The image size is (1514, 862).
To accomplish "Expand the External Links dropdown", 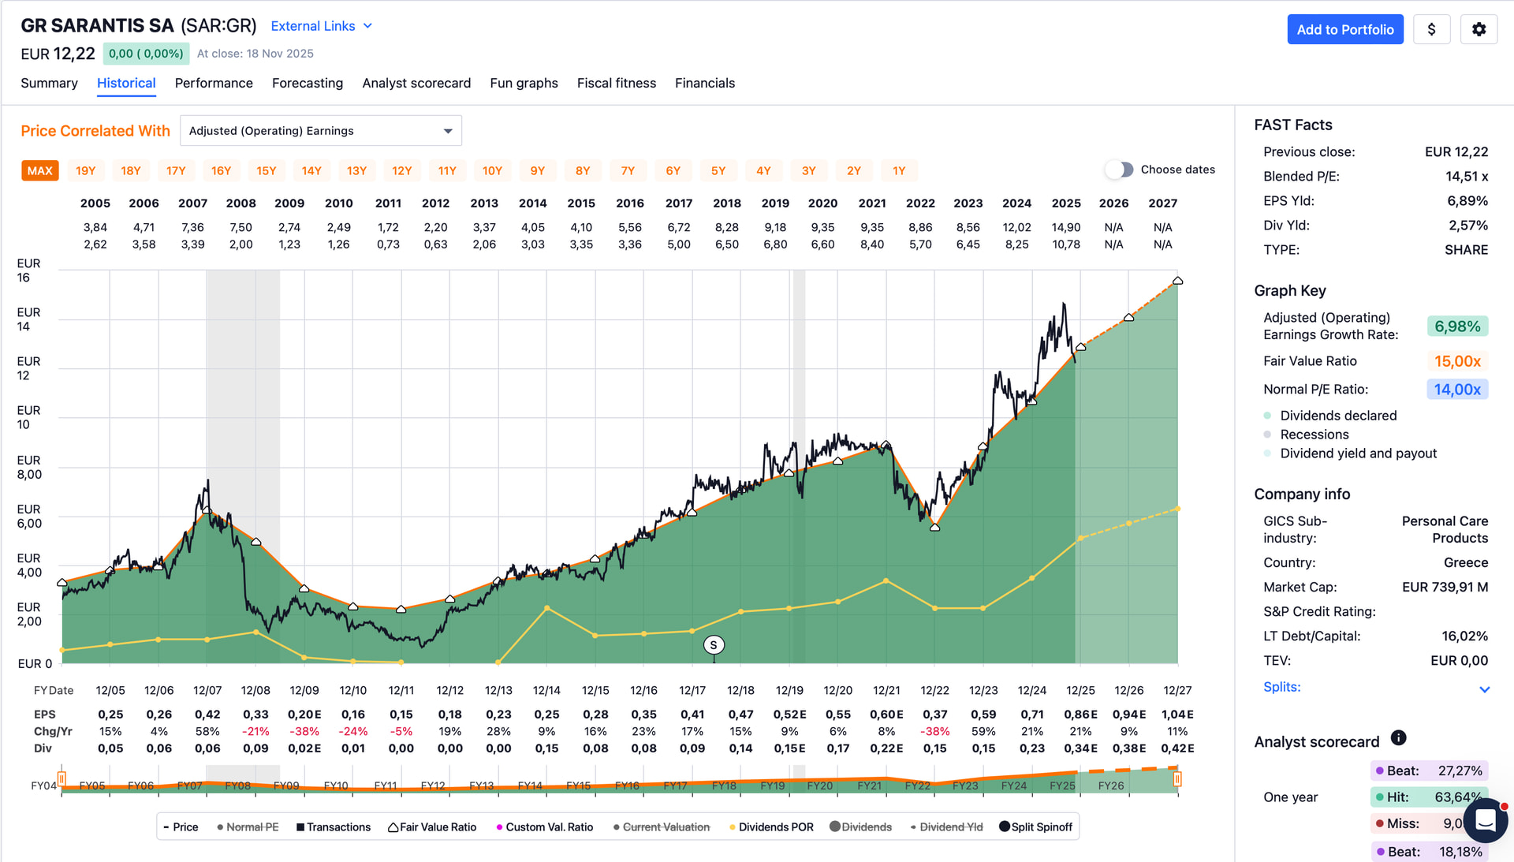I will (x=321, y=26).
